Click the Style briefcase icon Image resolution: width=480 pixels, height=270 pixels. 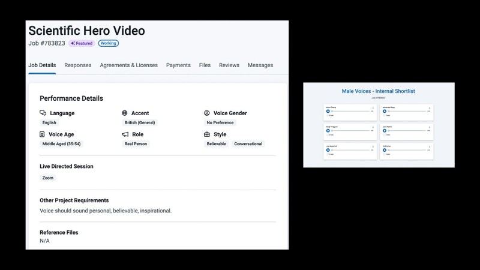[x=207, y=134]
